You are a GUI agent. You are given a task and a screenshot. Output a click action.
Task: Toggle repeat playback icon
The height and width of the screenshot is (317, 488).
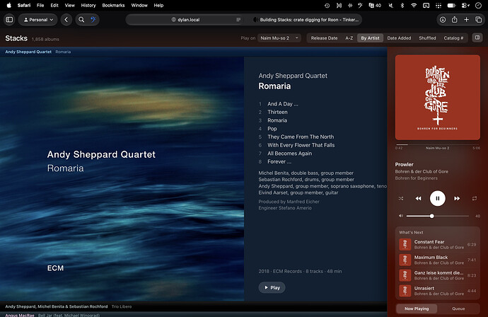475,198
